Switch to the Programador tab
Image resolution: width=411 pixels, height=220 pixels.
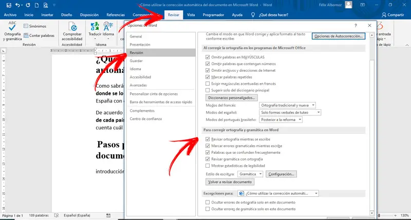[x=213, y=15]
